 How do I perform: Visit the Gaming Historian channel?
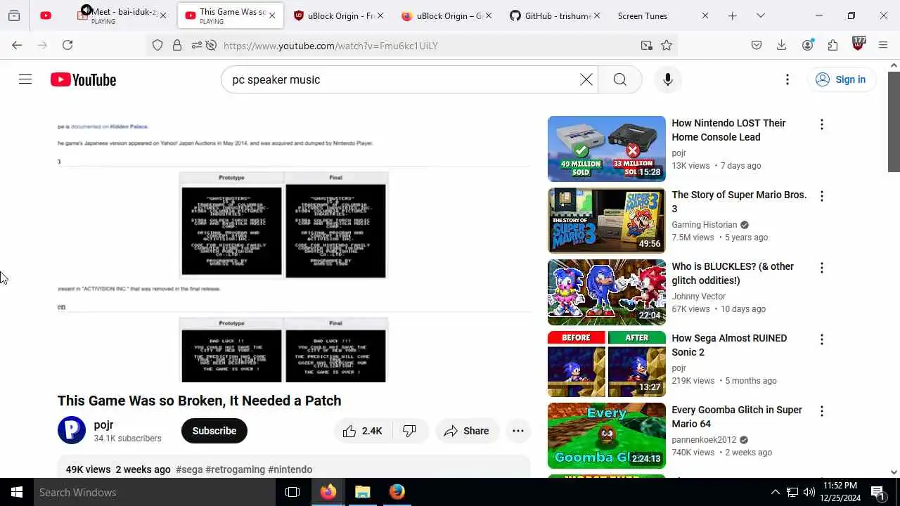[704, 225]
